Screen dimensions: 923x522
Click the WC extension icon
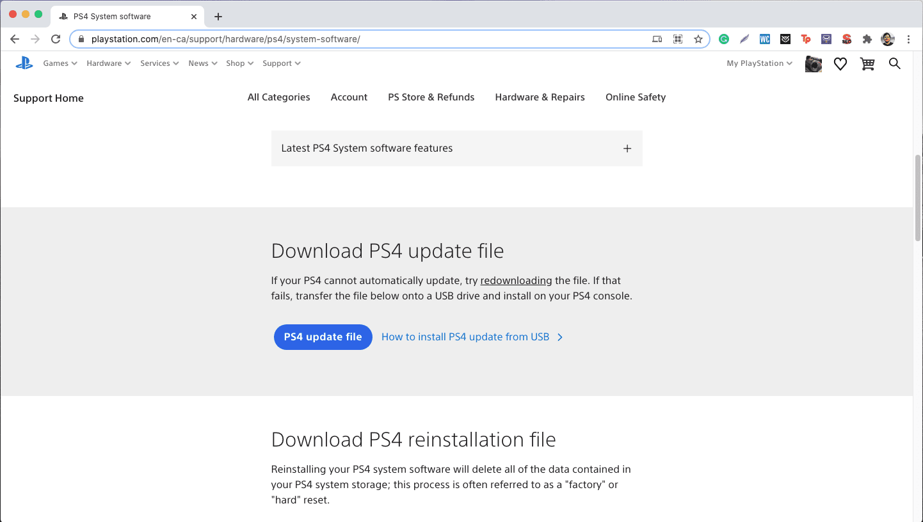[x=765, y=39]
